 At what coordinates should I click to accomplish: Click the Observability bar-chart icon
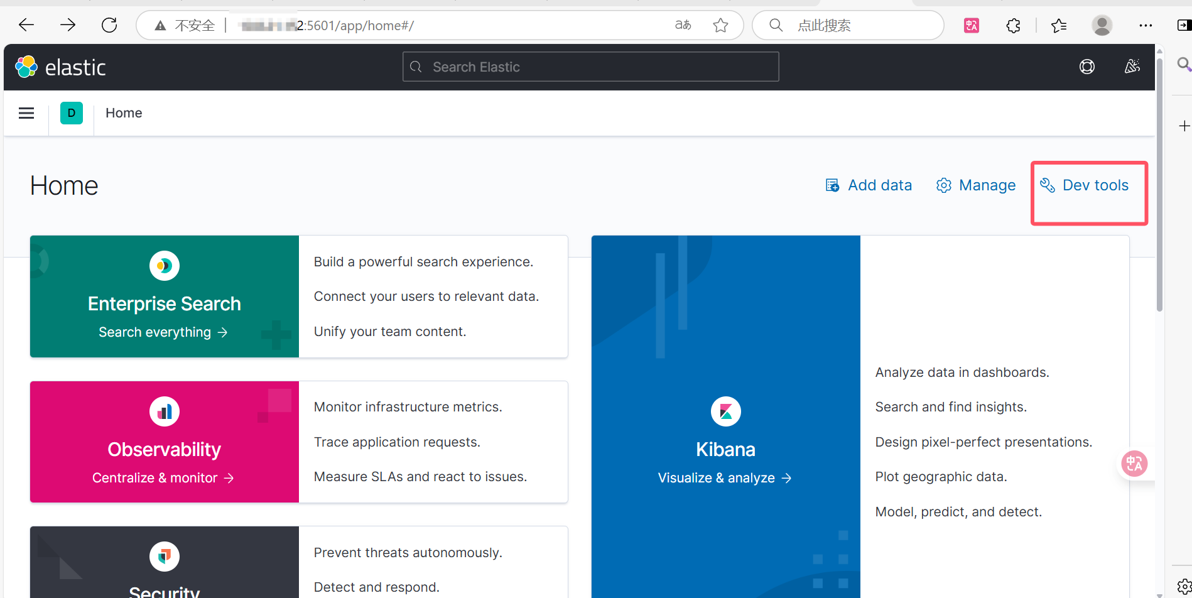point(164,411)
